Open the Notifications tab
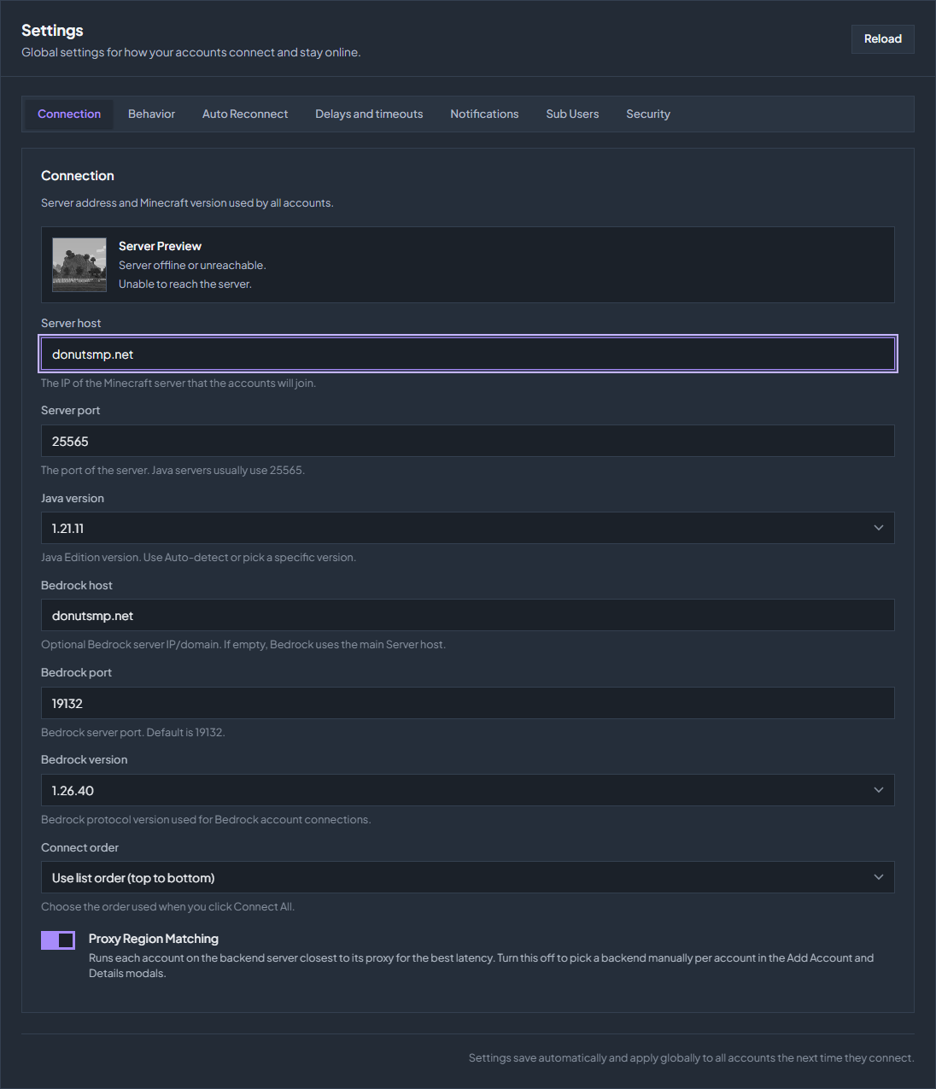936x1089 pixels. click(484, 114)
